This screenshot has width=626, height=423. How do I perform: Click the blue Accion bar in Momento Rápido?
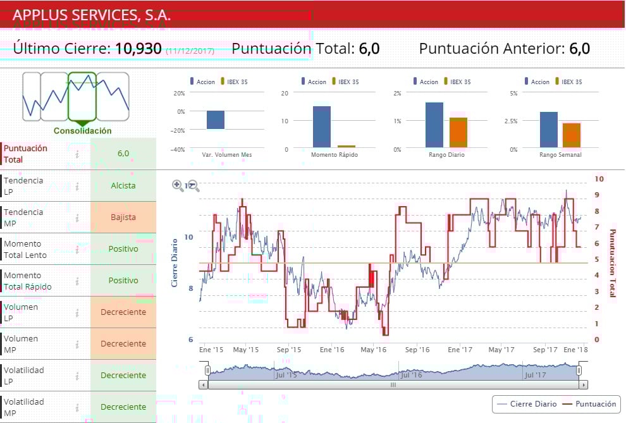pos(322,127)
